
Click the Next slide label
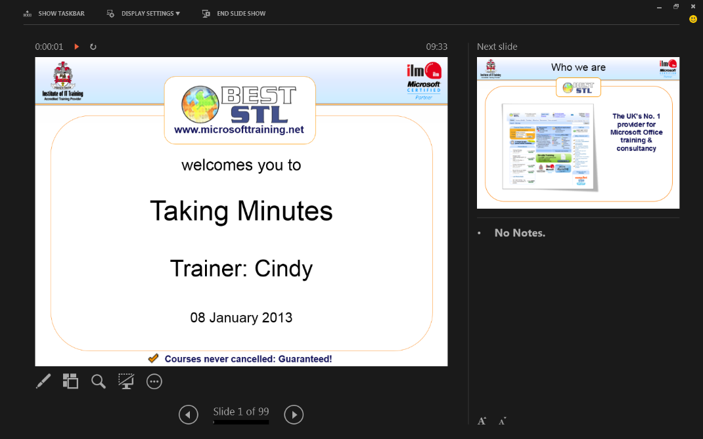[x=497, y=47]
